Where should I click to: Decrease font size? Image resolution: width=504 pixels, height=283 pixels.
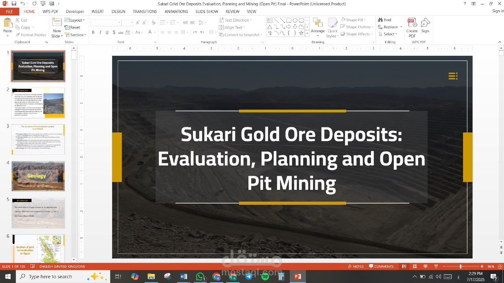144,22
